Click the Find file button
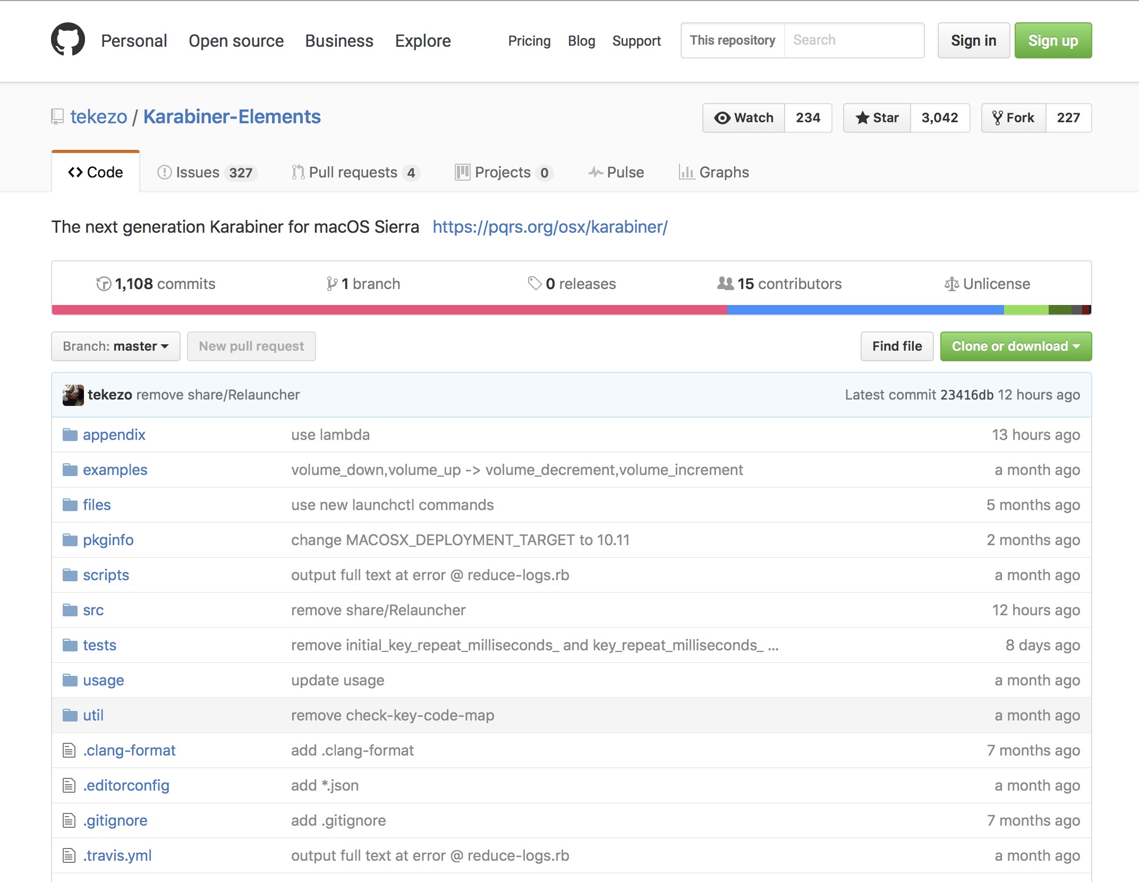1139x882 pixels. [x=897, y=346]
